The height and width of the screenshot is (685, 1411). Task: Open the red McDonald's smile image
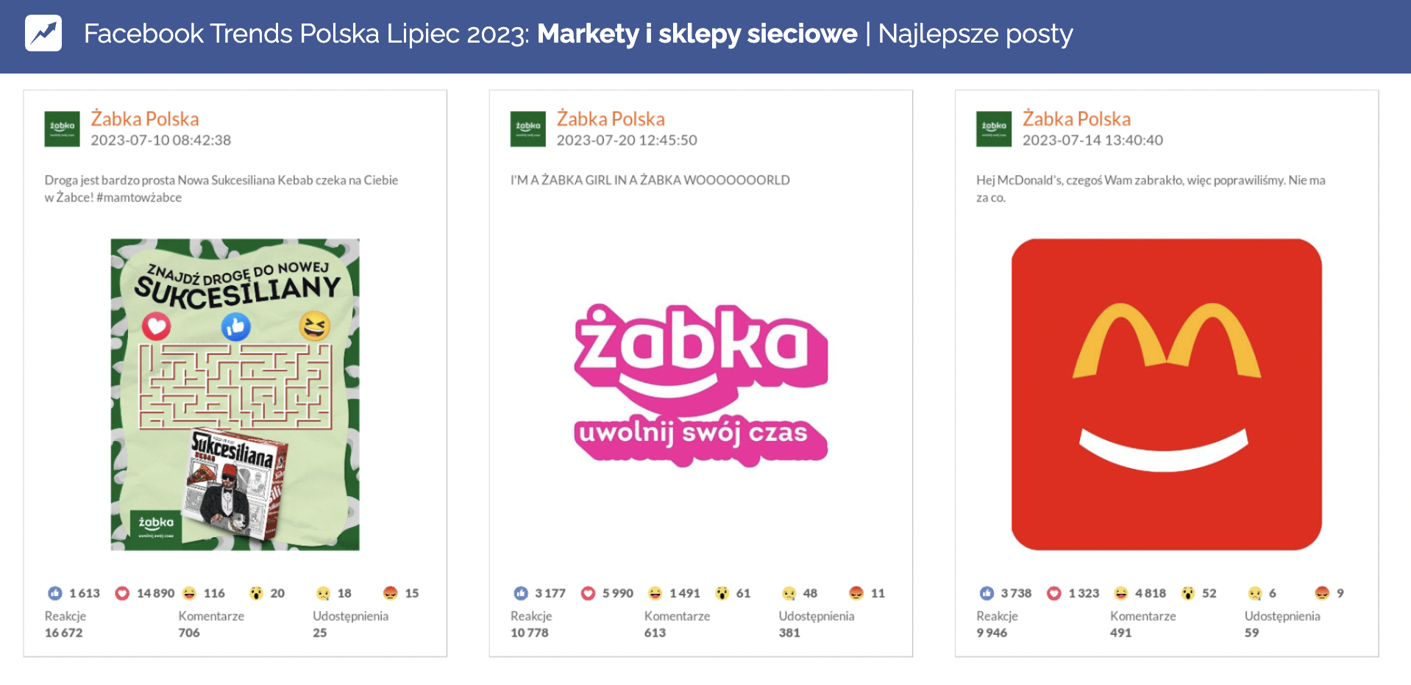pos(1166,395)
